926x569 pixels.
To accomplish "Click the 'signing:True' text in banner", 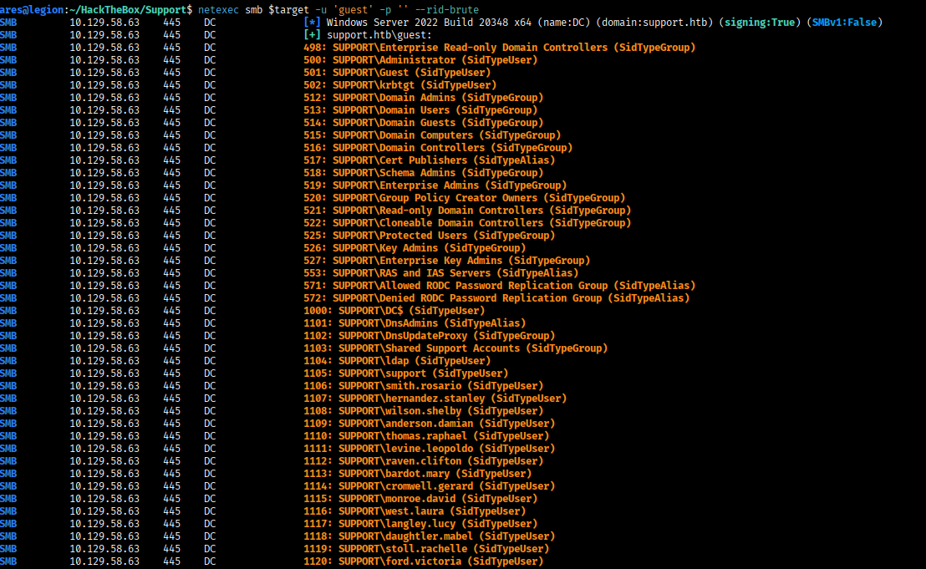I will [760, 23].
